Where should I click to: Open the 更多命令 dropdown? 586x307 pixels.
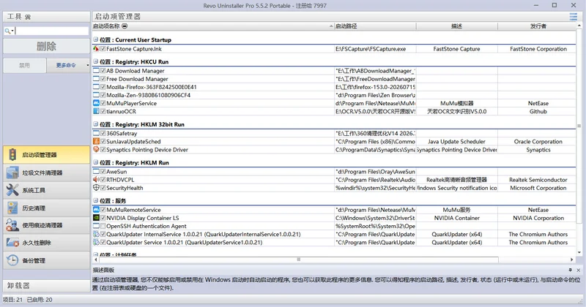[x=68, y=65]
